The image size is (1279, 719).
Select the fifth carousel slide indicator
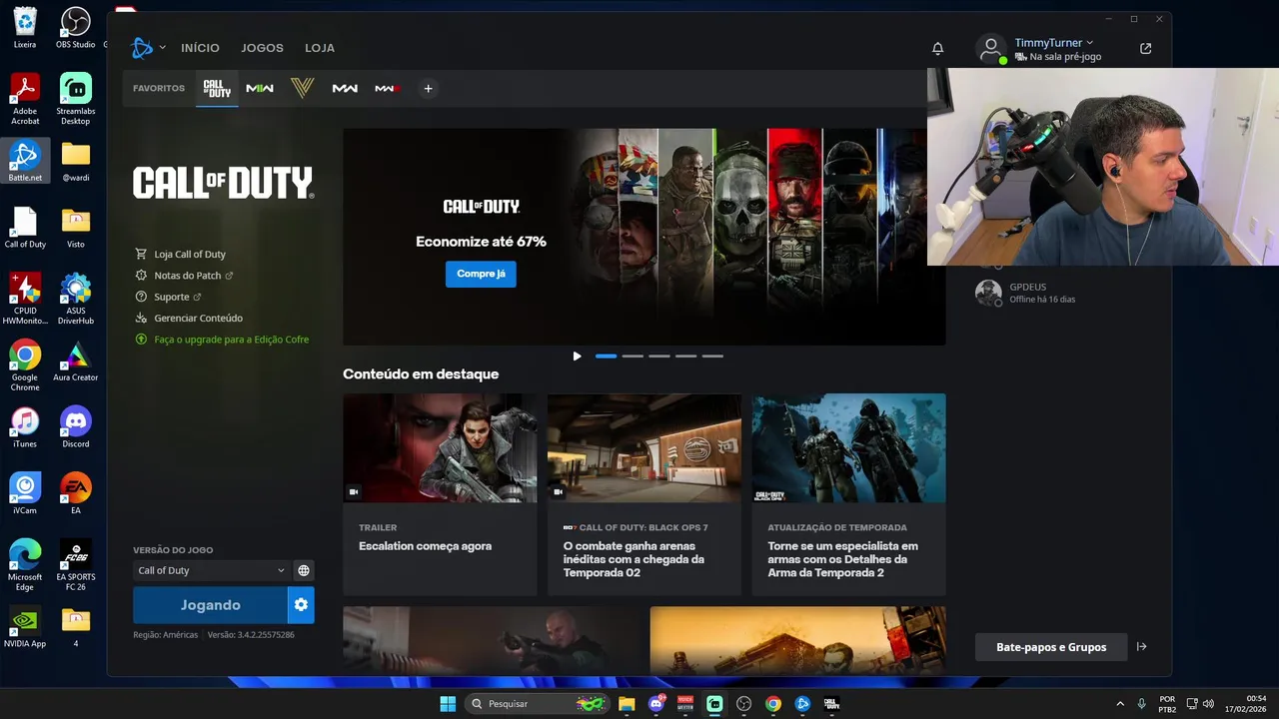[712, 356]
